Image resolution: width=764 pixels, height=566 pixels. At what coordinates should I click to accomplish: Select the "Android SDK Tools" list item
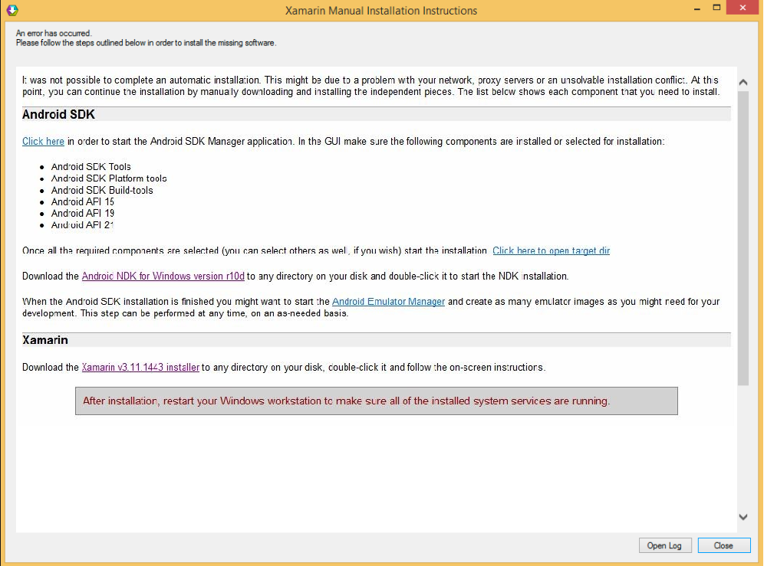[91, 166]
